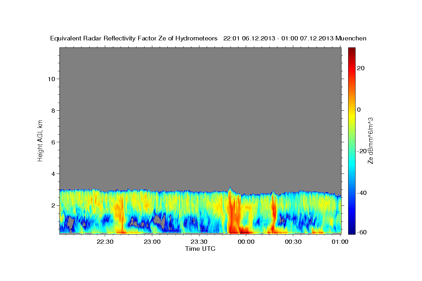
Task: Click the "Ze dBmm^6/m^3" colorbar label
Action: (370, 140)
